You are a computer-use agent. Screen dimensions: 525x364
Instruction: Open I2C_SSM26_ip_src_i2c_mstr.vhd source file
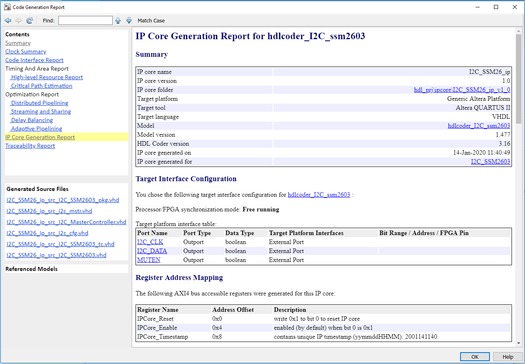click(x=49, y=211)
